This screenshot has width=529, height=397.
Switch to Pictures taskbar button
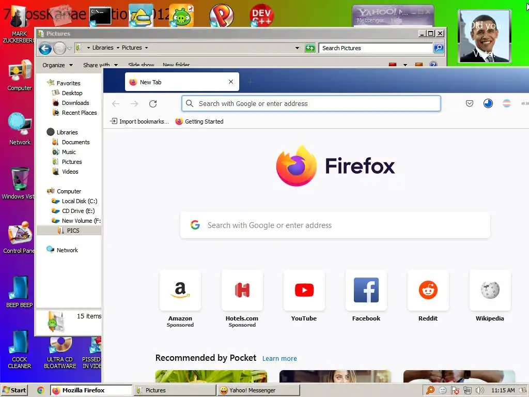(175, 390)
